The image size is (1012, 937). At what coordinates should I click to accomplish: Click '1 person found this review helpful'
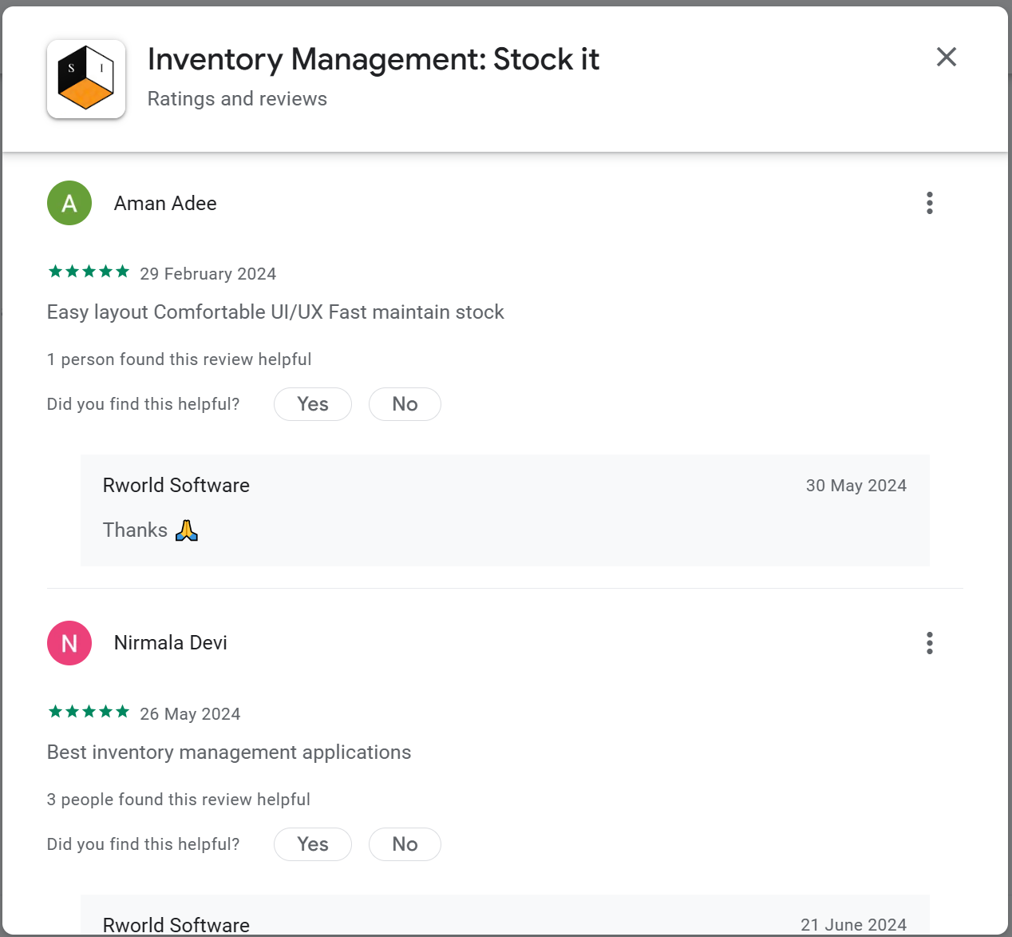pos(179,359)
